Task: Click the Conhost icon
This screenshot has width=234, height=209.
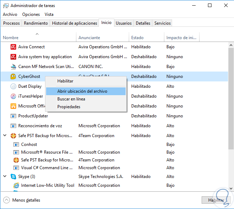Action: [x=16, y=145]
